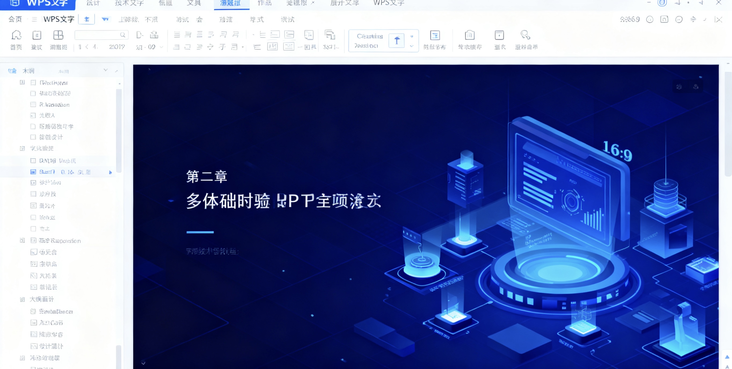The height and width of the screenshot is (369, 732).
Task: Click the 会页 button at top left
Action: point(15,20)
